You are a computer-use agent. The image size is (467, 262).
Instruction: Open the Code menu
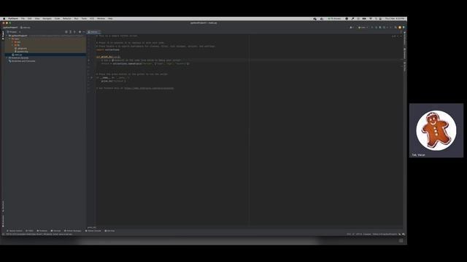click(57, 18)
